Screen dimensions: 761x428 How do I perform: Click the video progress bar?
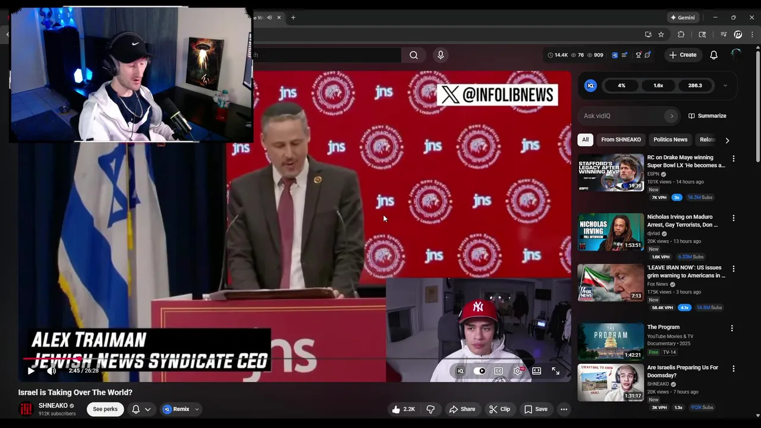coord(295,358)
